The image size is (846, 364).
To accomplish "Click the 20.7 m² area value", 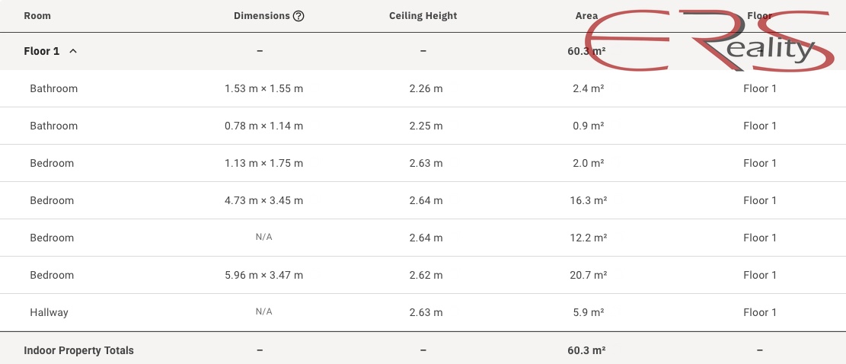I will pos(588,275).
